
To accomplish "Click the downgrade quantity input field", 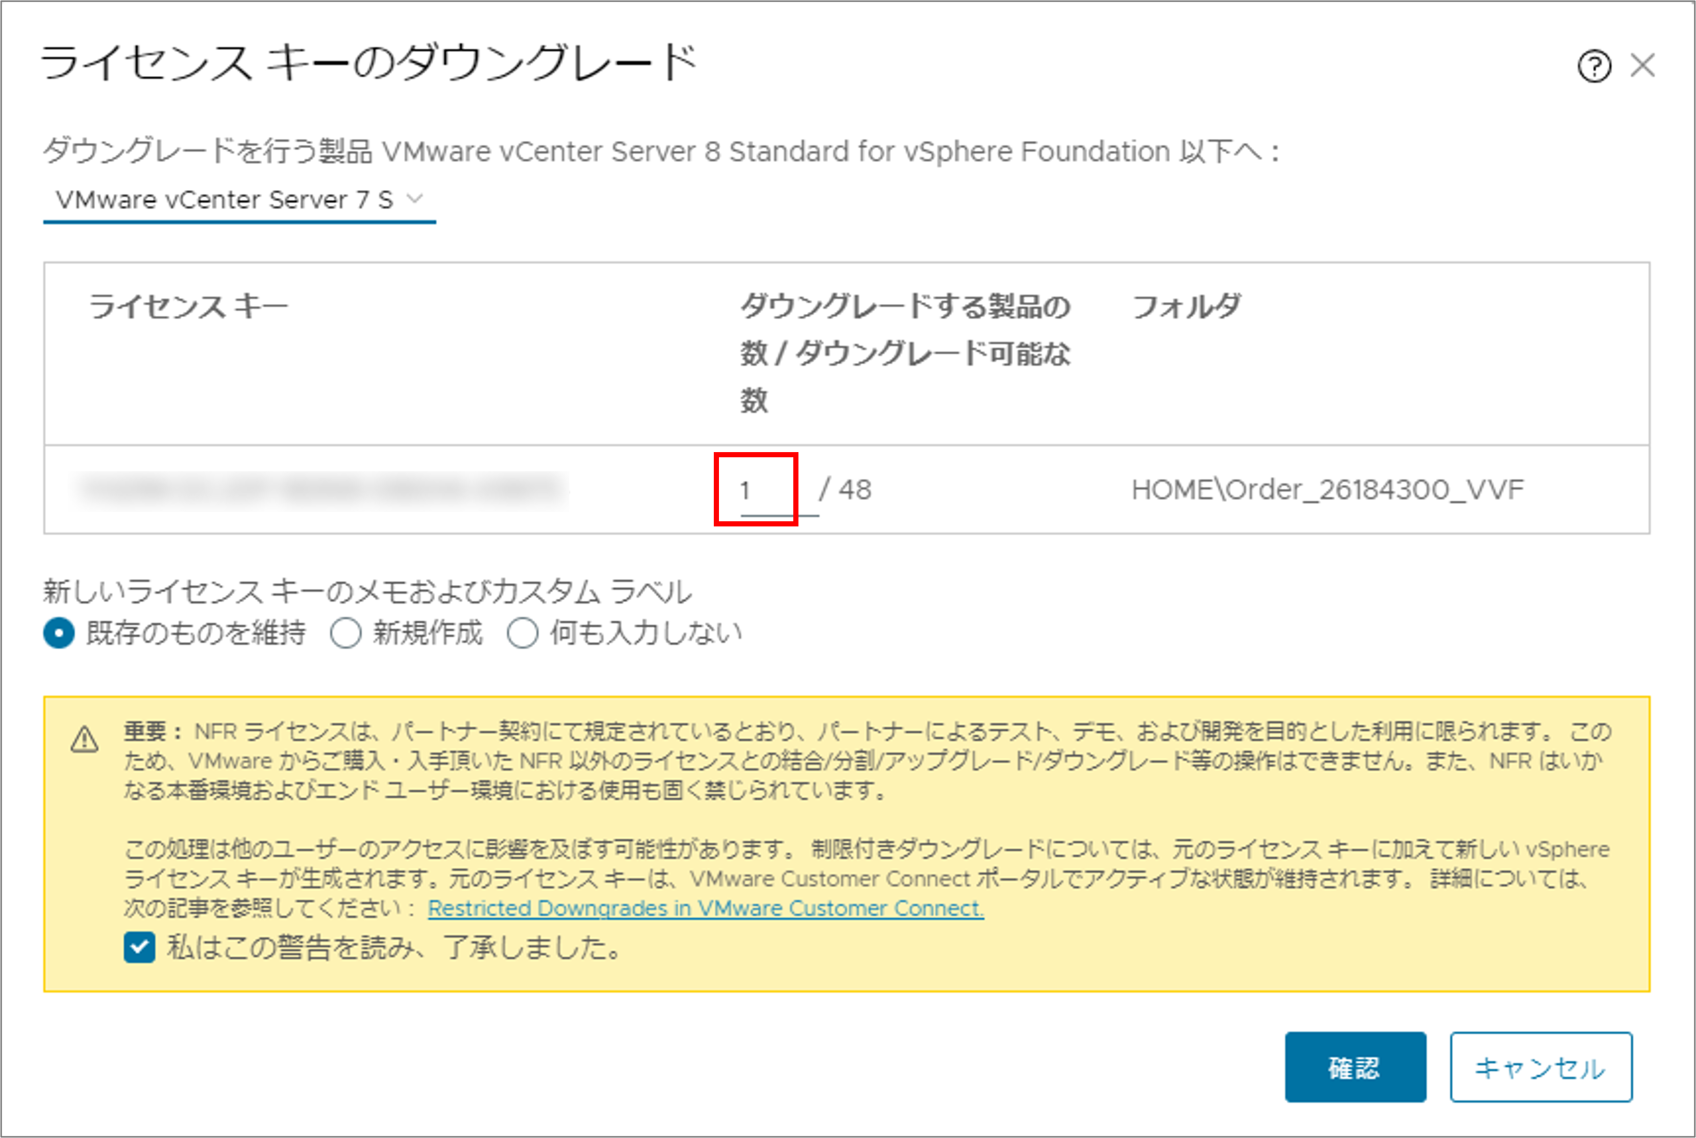I will click(779, 491).
